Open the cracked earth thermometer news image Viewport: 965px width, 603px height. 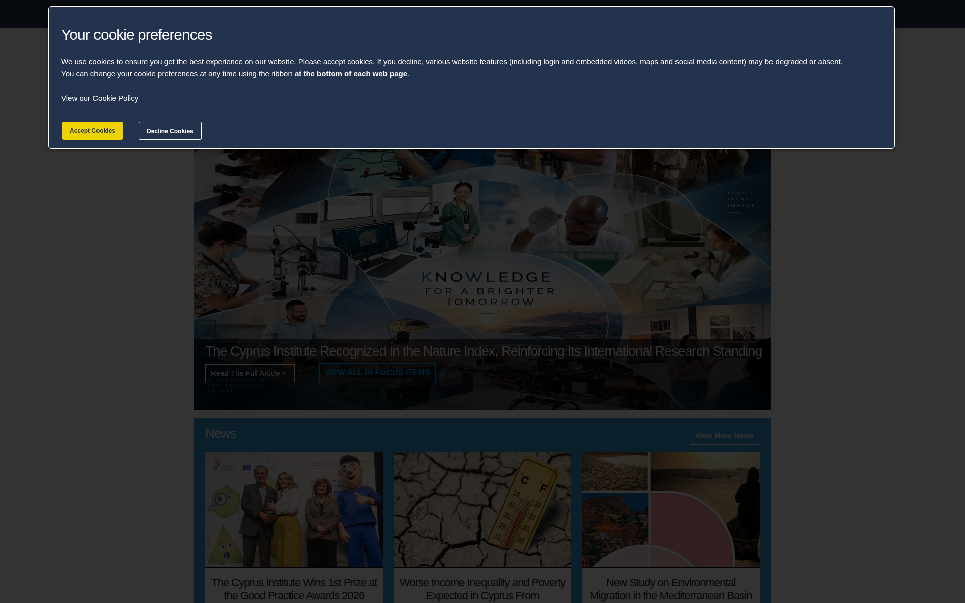point(482,510)
